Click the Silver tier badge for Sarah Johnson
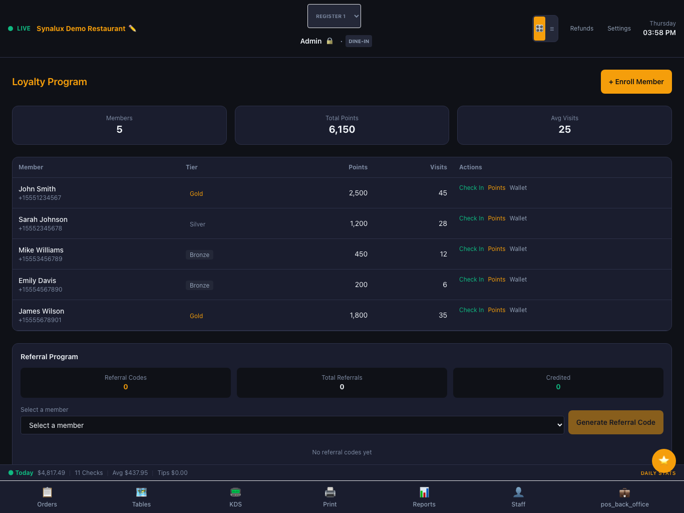684x513 pixels. tap(198, 224)
